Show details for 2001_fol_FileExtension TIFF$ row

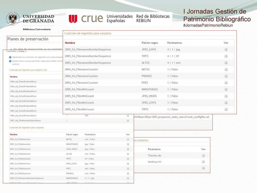coord(128,159)
